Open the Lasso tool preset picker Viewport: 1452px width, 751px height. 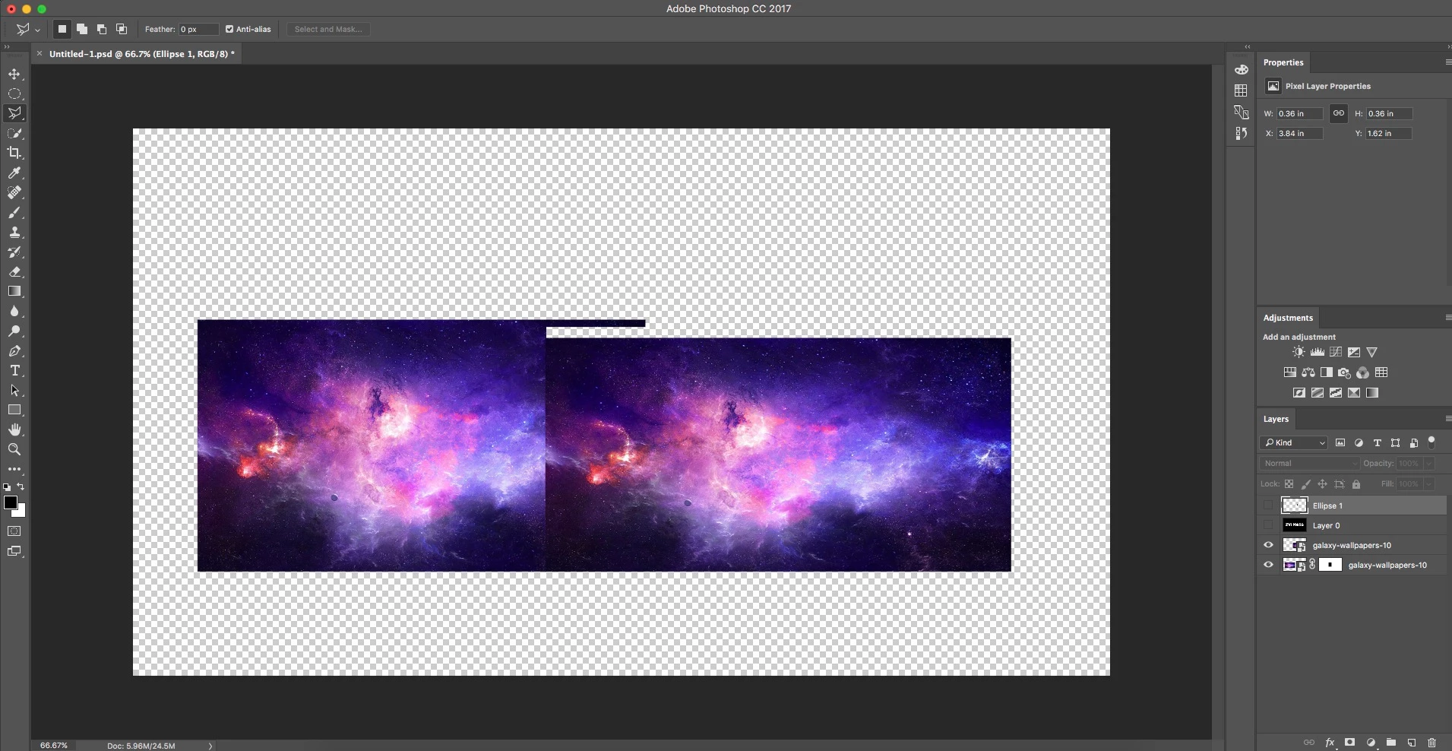[x=28, y=29]
